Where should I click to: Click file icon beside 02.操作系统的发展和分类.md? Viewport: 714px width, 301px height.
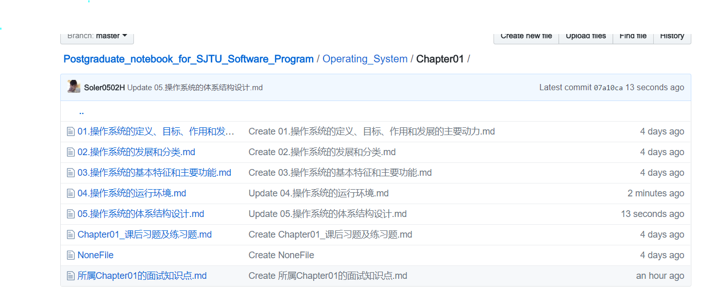tap(71, 152)
